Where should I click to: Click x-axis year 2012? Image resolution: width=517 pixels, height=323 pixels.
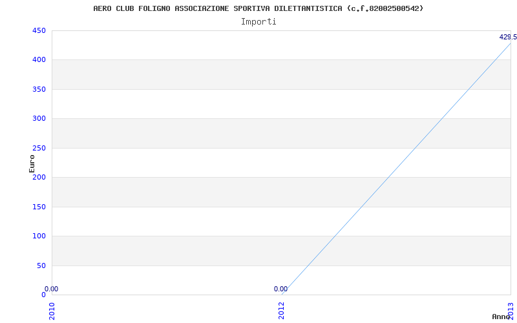pos(281,311)
